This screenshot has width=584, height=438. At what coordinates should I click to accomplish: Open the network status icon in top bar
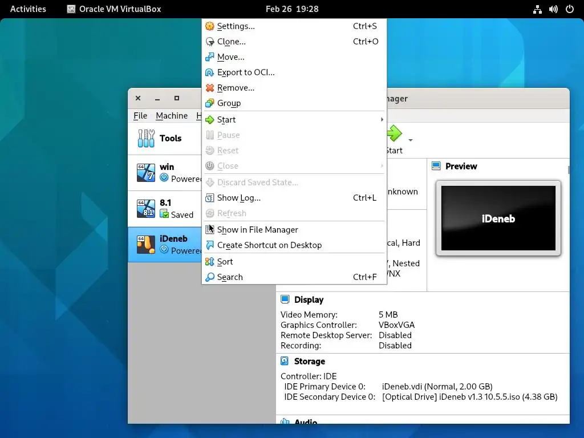(x=537, y=9)
